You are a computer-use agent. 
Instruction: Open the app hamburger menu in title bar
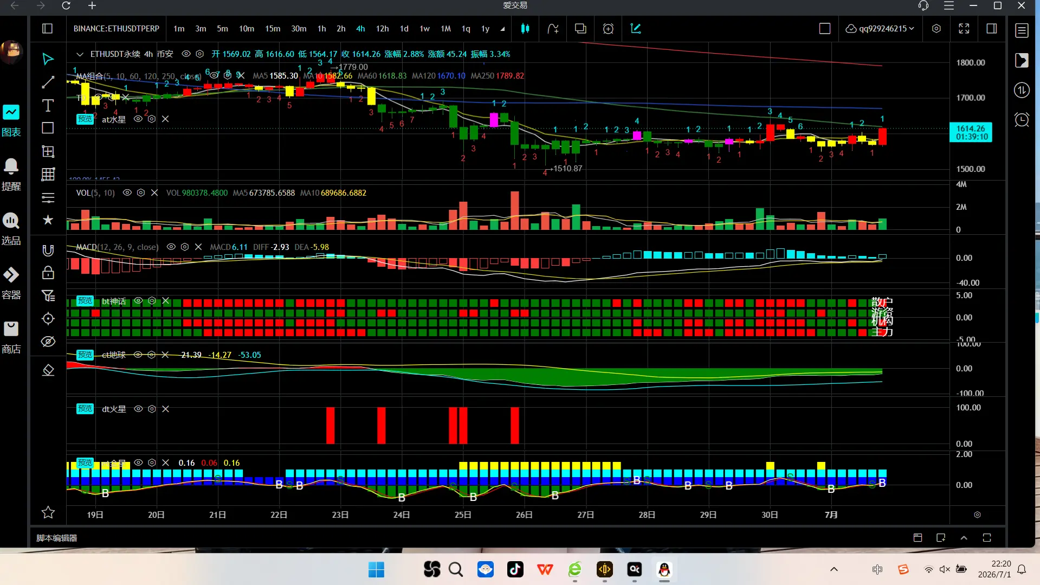click(x=949, y=5)
